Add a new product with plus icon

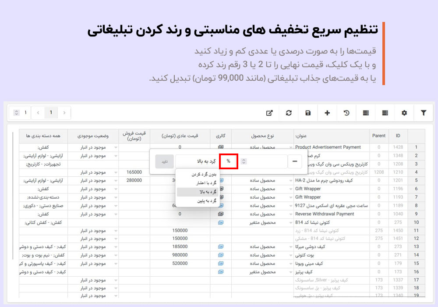[x=327, y=113]
